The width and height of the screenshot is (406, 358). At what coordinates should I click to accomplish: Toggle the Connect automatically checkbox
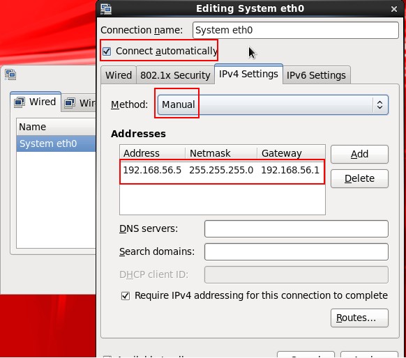107,51
